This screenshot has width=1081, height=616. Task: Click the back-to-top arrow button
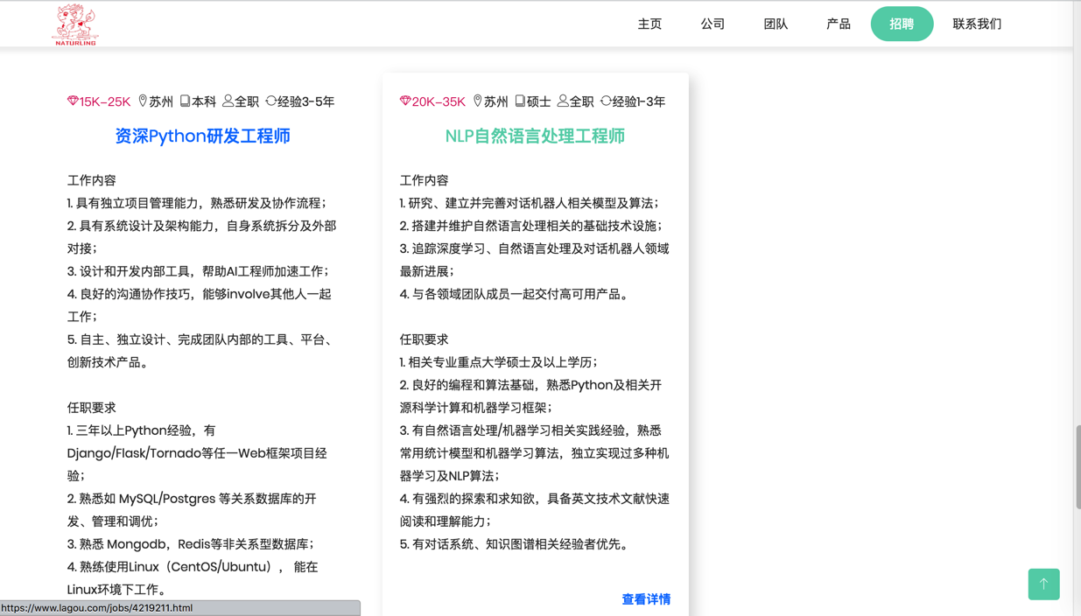coord(1043,584)
